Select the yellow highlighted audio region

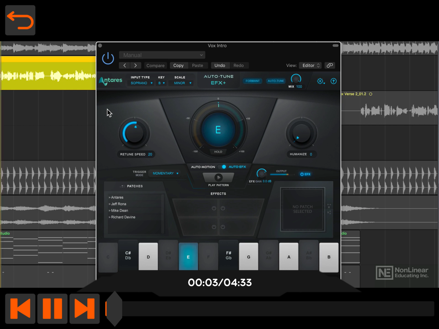click(x=48, y=73)
